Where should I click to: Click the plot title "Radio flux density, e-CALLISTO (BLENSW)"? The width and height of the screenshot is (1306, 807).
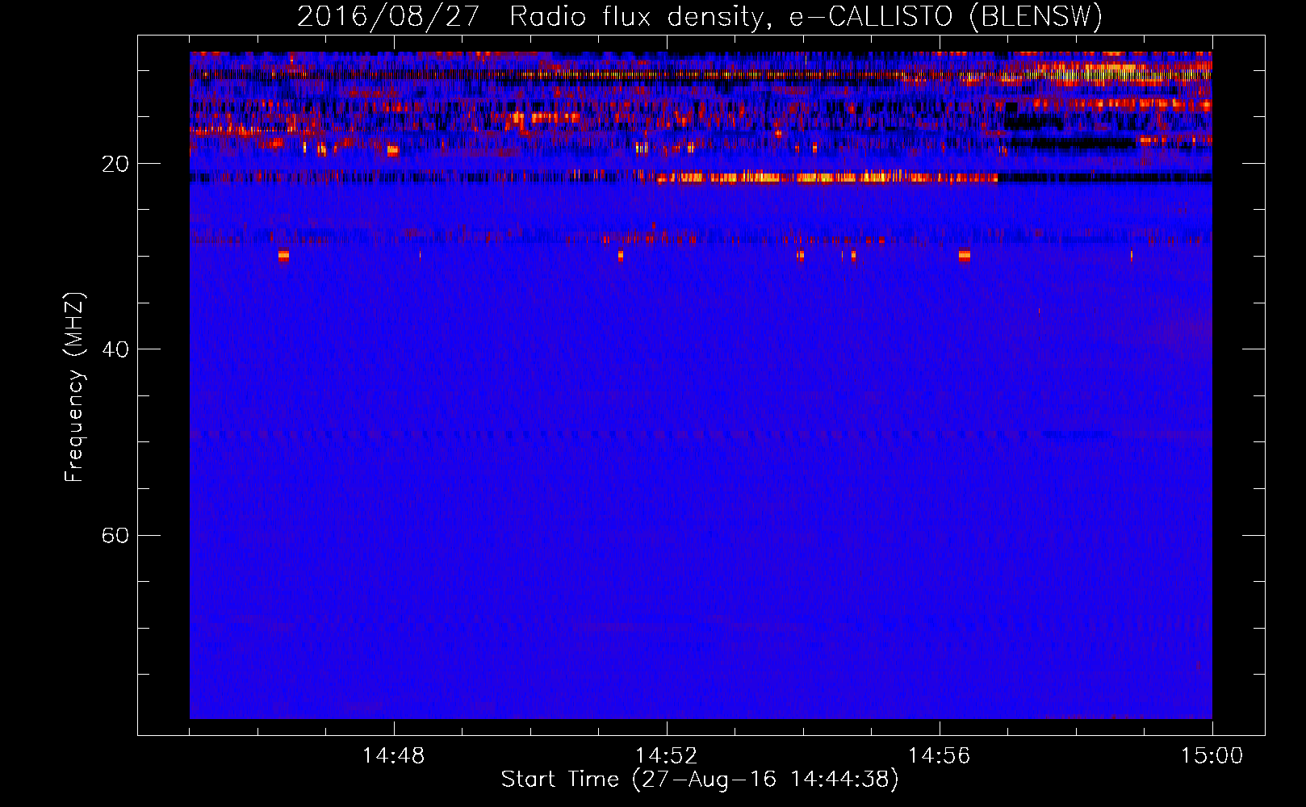[x=806, y=16]
